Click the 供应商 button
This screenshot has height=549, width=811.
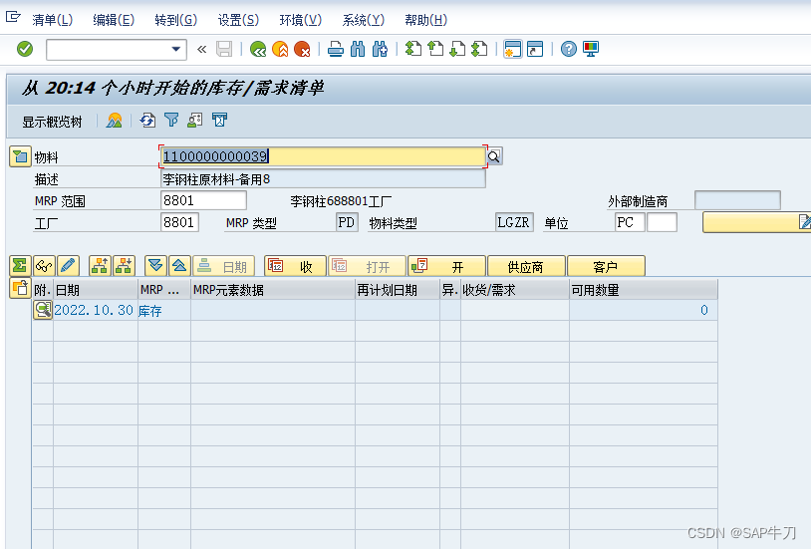point(526,266)
